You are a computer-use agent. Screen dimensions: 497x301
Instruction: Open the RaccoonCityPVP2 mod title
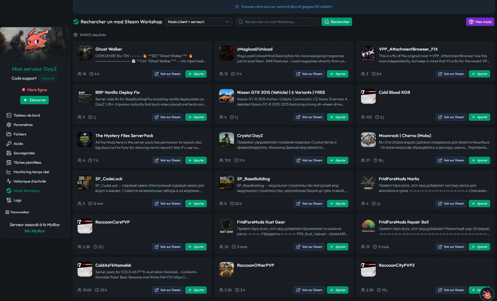396,265
